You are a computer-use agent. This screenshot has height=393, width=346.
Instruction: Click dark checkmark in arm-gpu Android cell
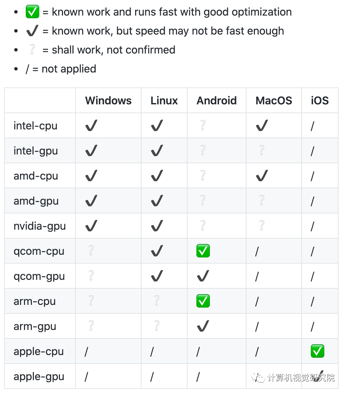(203, 326)
